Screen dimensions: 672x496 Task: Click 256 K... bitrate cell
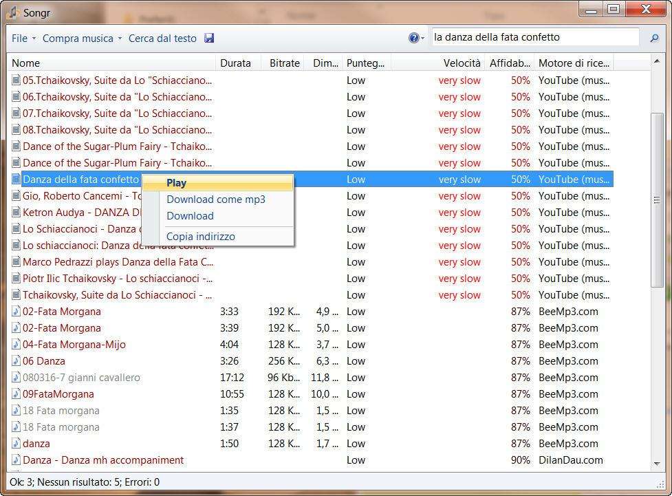point(284,361)
